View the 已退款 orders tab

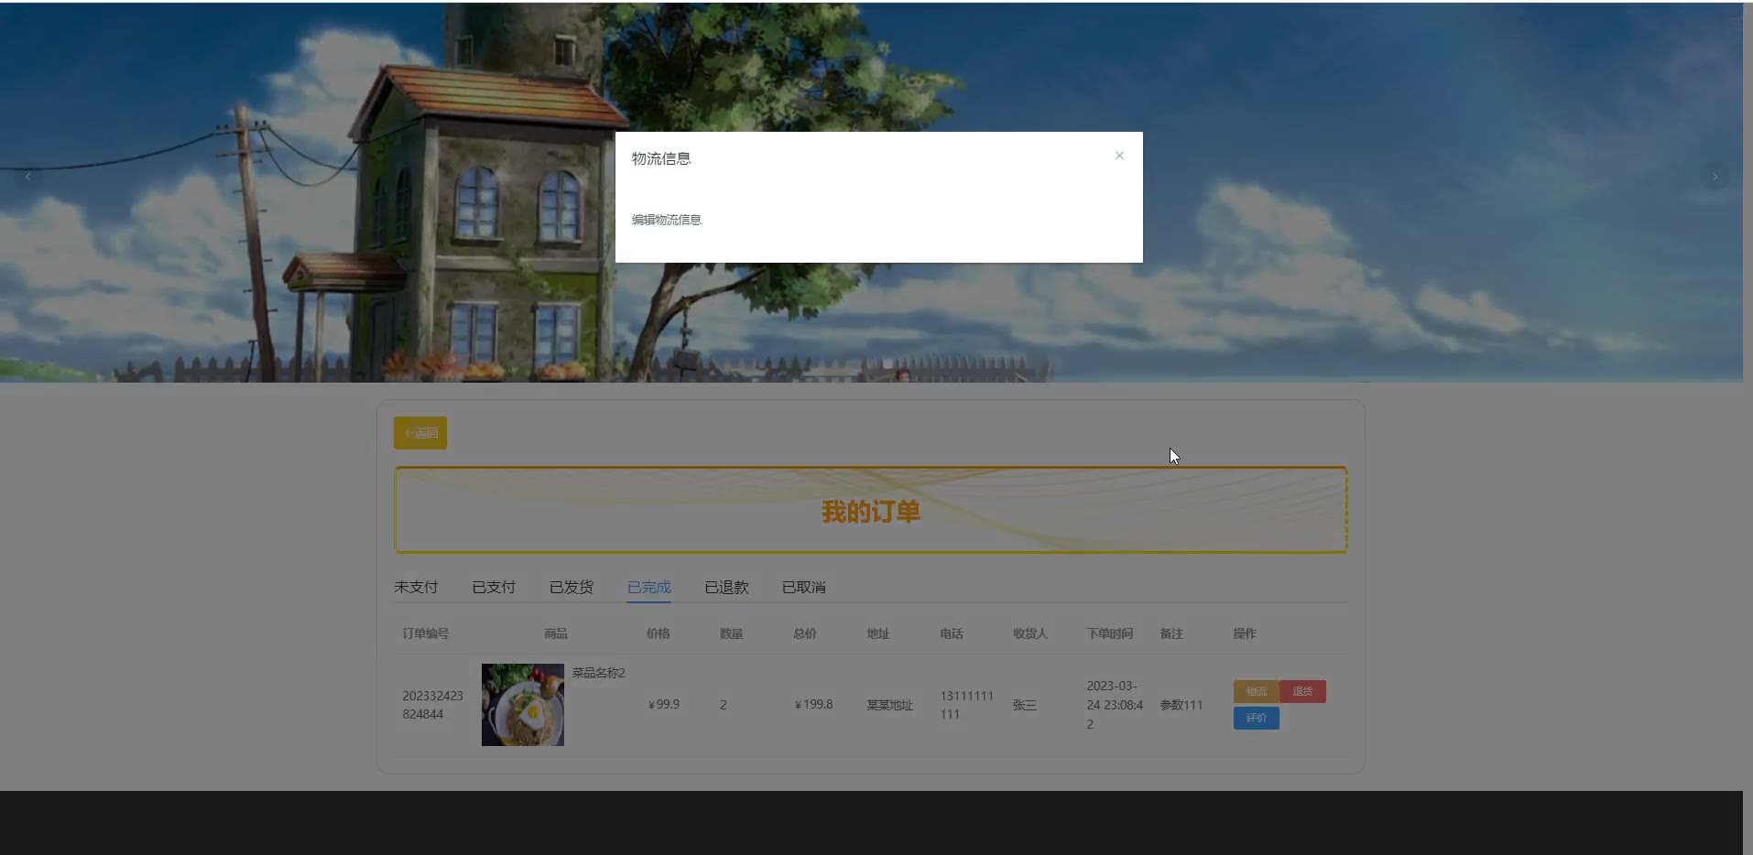726,587
